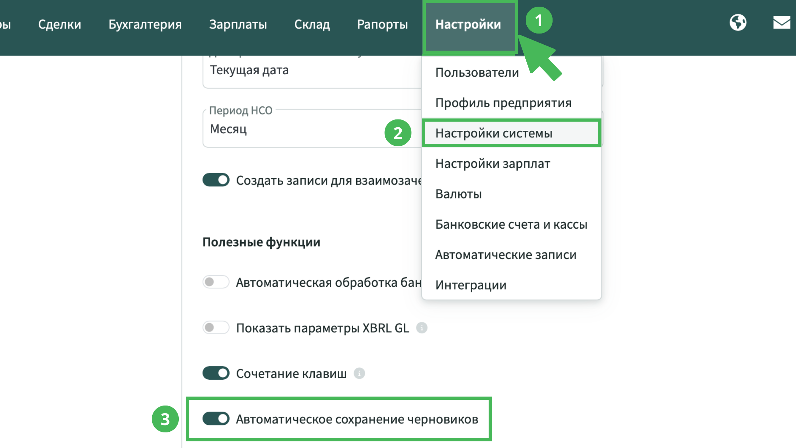Image resolution: width=796 pixels, height=448 pixels.
Task: Open the Настройки top menu
Action: (x=468, y=25)
